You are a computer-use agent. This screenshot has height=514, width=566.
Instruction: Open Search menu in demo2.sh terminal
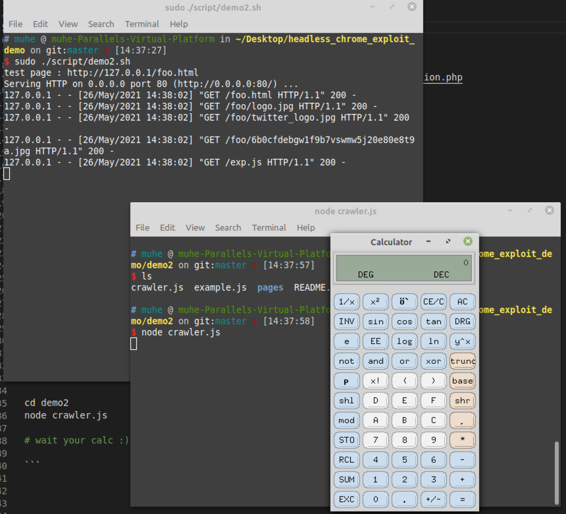pos(101,24)
